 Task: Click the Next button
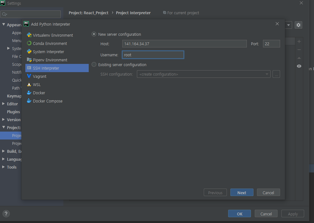pyautogui.click(x=242, y=192)
